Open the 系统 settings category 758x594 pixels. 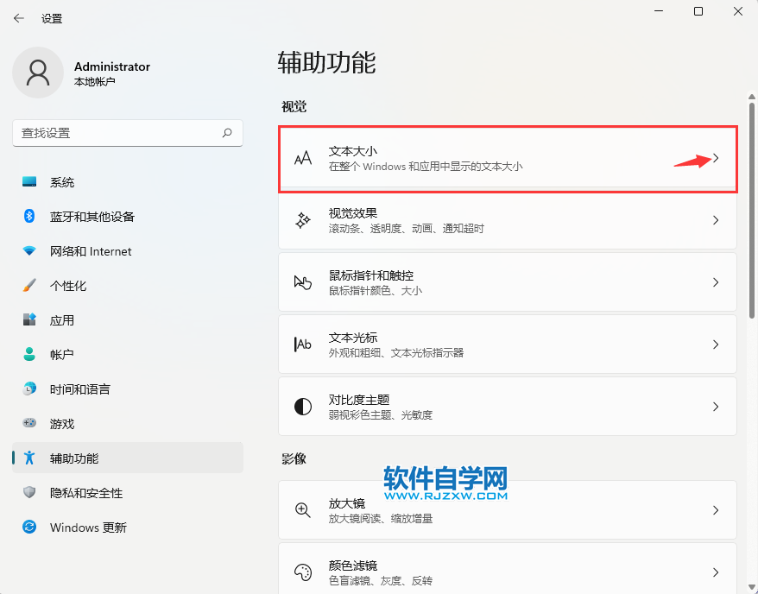tap(62, 182)
